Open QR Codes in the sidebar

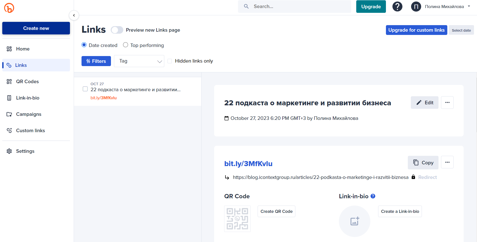coord(36,81)
